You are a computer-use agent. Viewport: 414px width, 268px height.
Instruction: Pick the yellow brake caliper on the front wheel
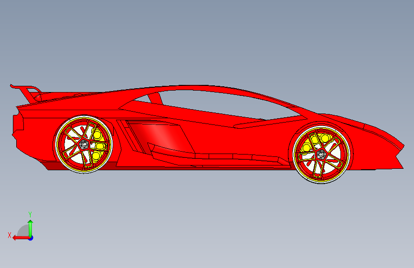pyautogui.click(x=316, y=142)
